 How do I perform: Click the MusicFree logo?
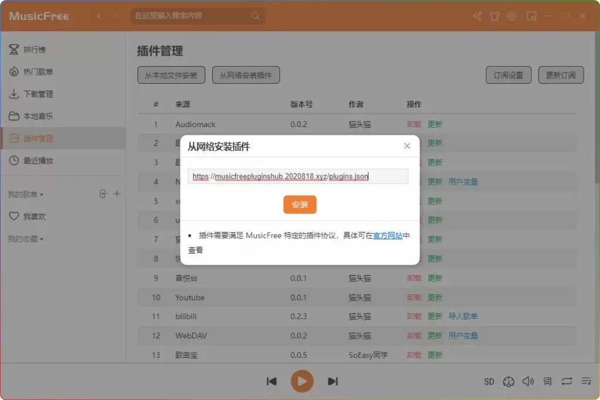click(39, 16)
